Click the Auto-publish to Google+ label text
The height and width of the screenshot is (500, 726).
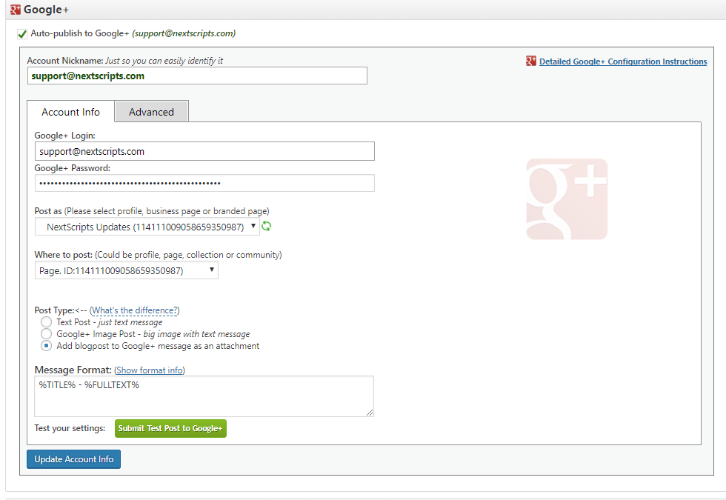pos(133,33)
